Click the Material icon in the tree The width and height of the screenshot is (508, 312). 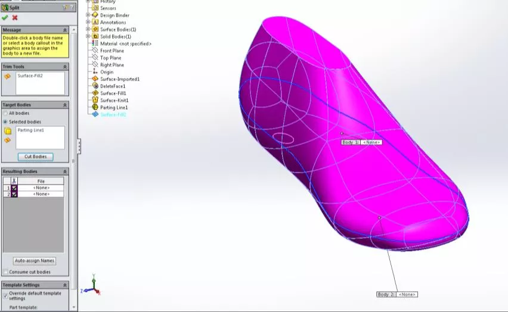[x=95, y=43]
